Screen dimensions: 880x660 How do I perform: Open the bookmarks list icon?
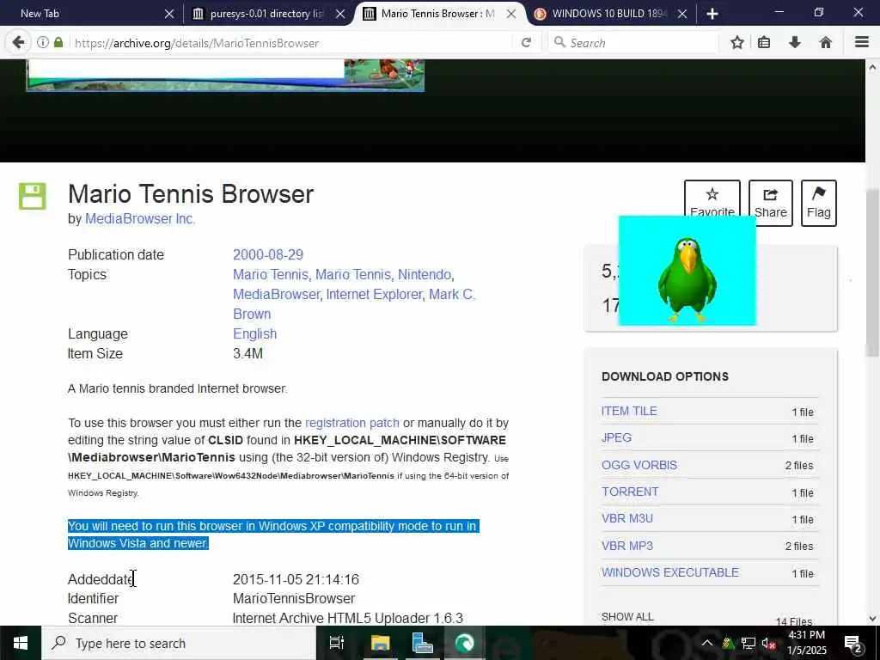coord(764,43)
